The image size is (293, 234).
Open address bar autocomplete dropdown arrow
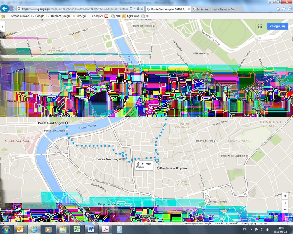(134, 9)
